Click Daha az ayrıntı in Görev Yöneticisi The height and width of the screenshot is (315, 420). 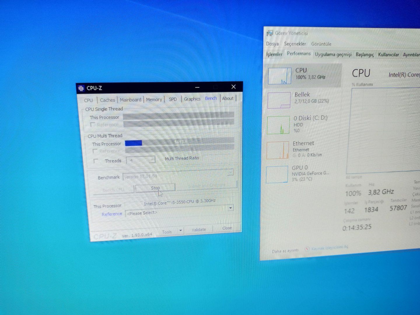285,251
